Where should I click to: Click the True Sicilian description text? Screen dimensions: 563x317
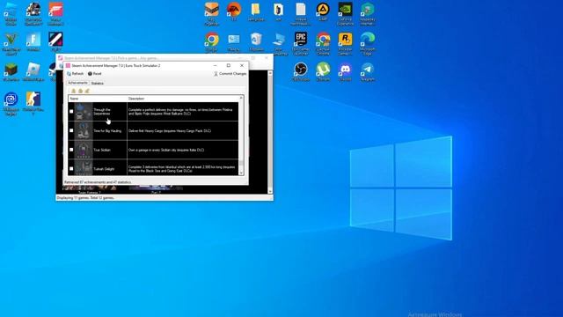166,150
